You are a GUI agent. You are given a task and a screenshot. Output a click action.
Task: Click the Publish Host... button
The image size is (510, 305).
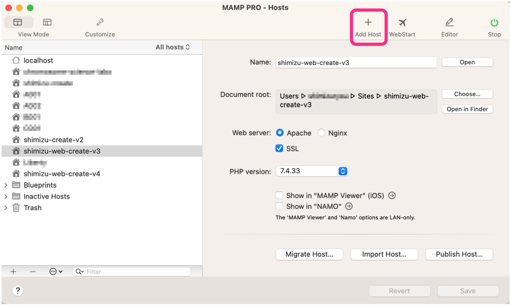(459, 254)
